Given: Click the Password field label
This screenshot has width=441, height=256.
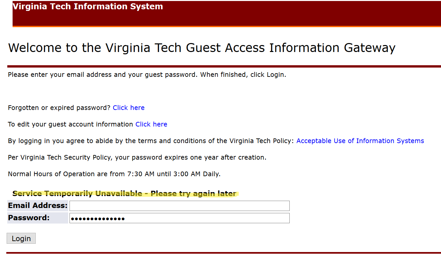Looking at the screenshot, I should pyautogui.click(x=29, y=218).
